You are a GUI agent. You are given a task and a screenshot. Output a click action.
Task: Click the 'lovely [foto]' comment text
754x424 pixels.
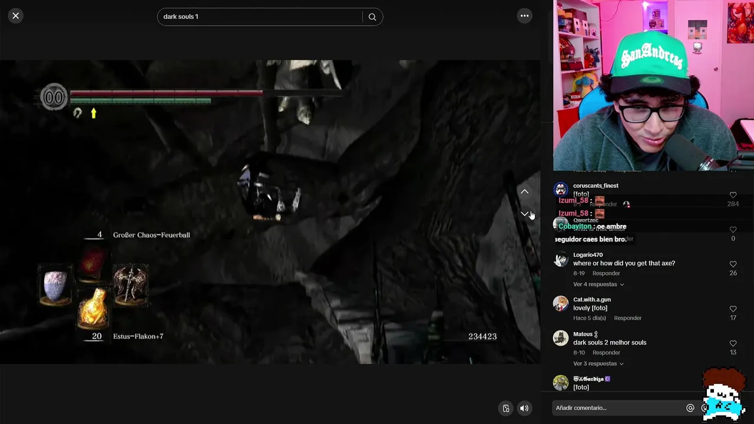pos(590,308)
